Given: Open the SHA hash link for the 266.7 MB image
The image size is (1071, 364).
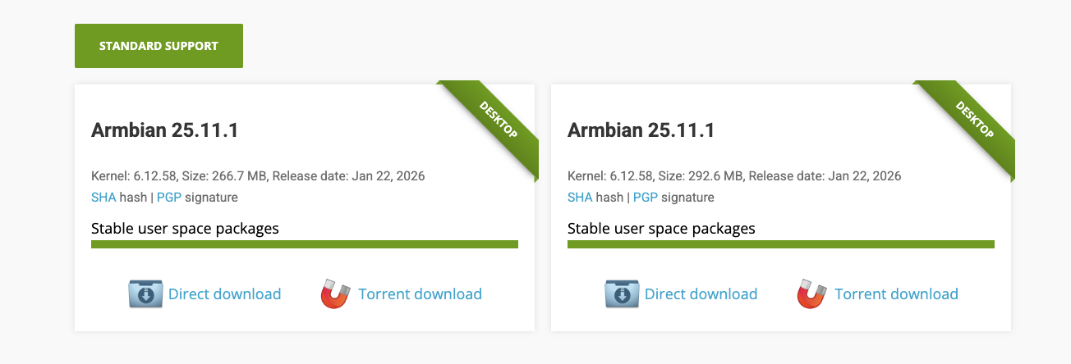Looking at the screenshot, I should [x=103, y=198].
